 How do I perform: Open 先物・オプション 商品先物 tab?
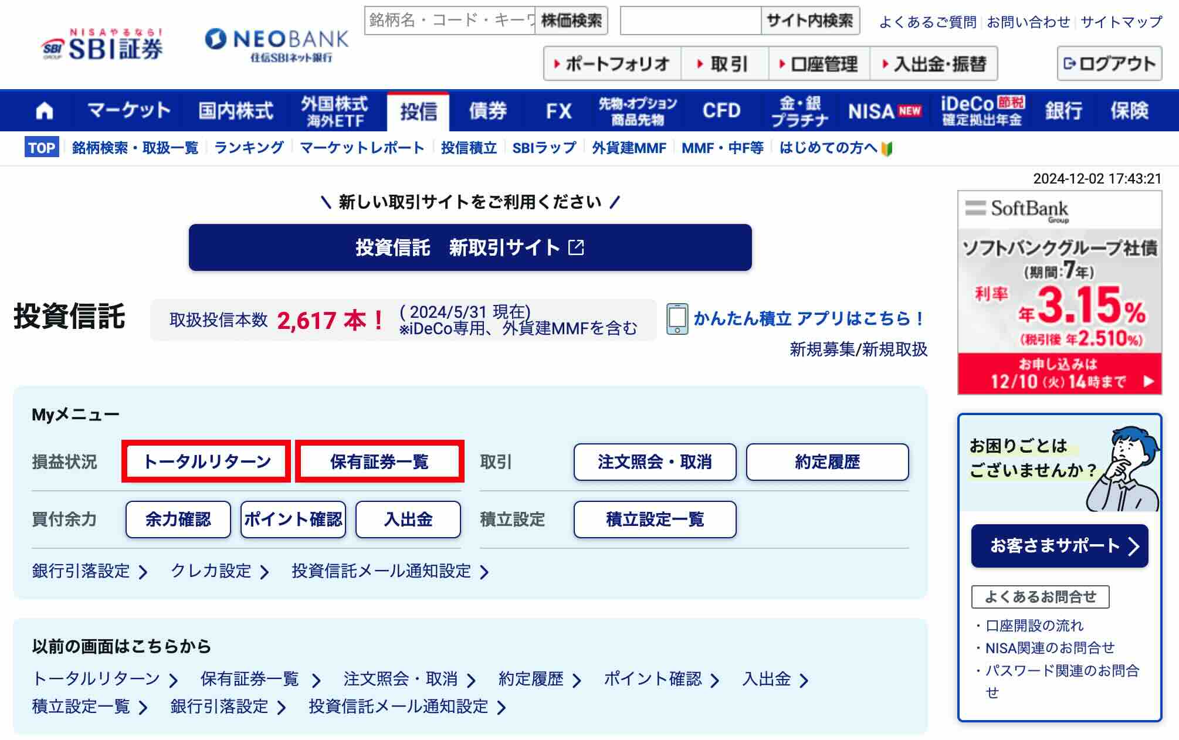[x=638, y=111]
